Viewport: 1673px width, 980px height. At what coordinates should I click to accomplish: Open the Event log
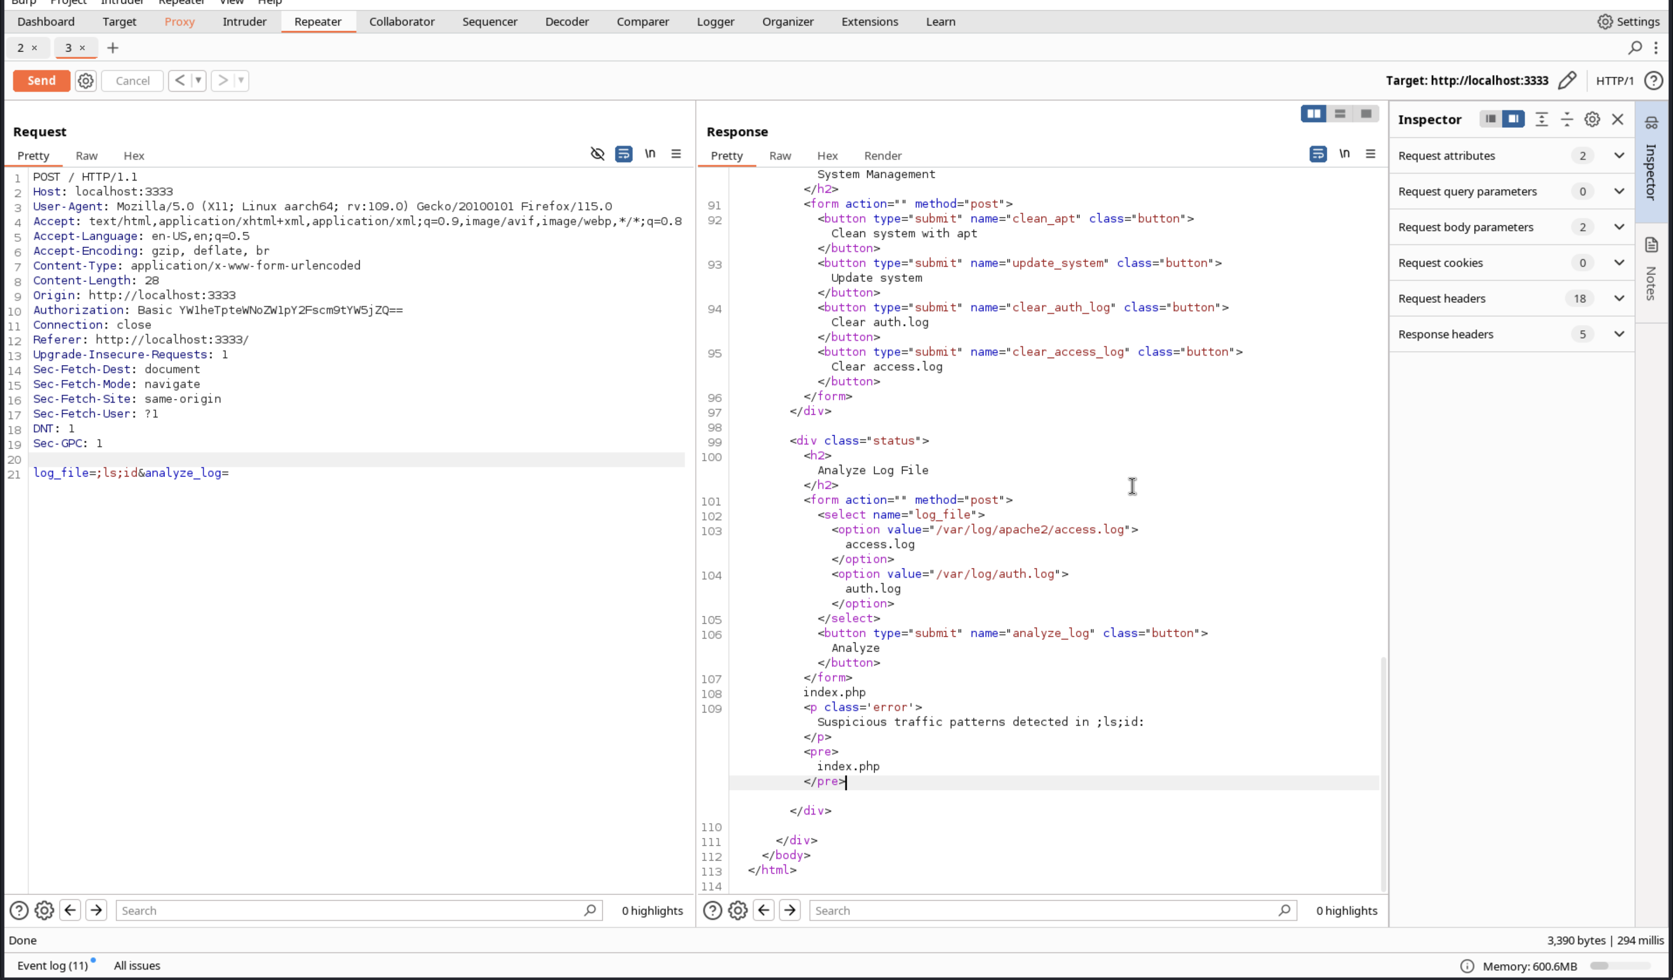tap(53, 966)
